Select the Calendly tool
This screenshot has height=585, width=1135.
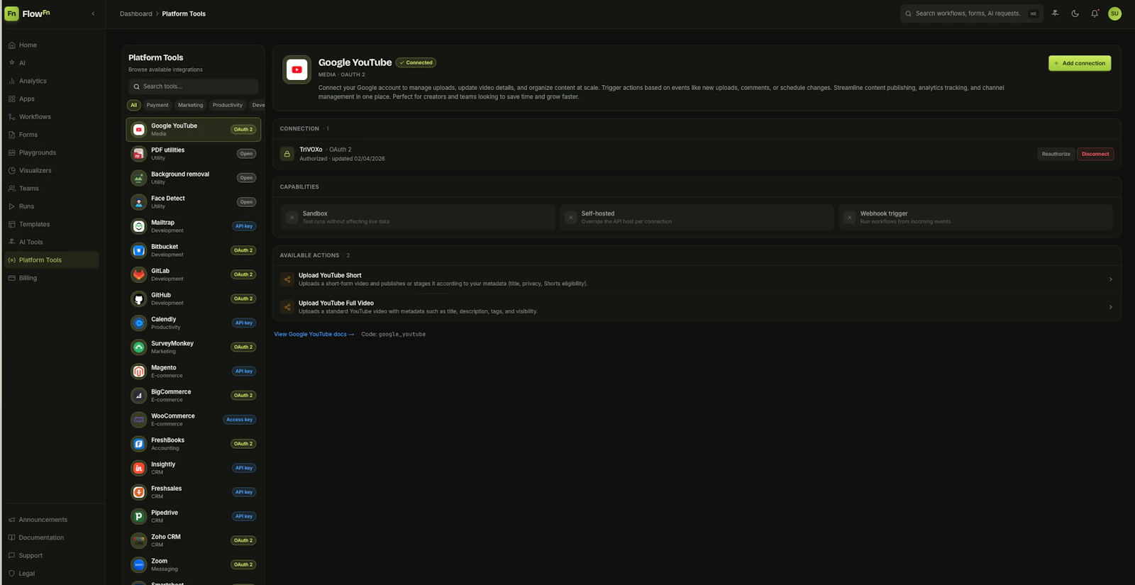(193, 323)
